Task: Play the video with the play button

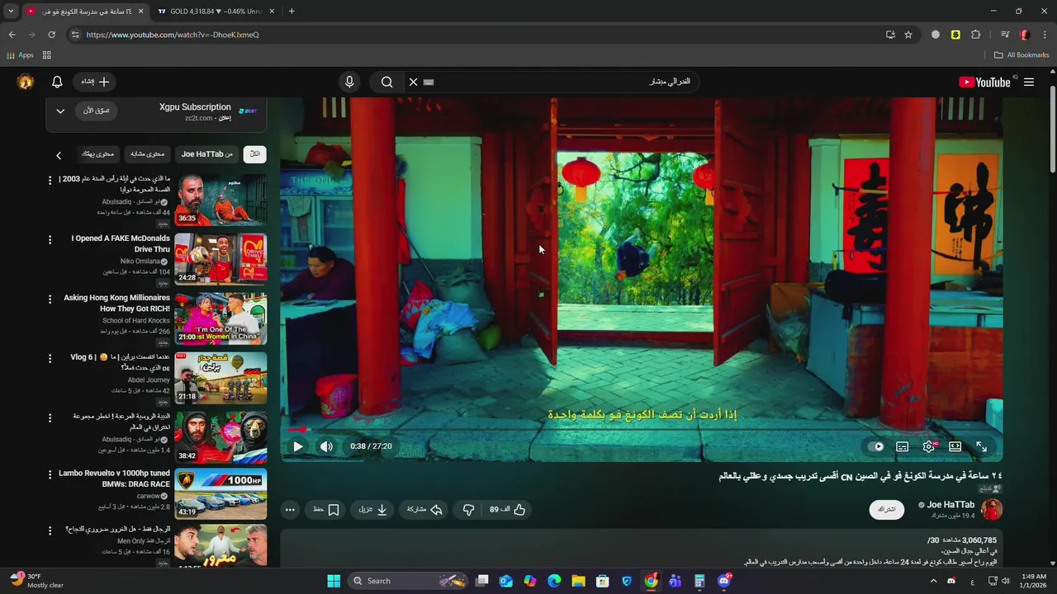Action: point(298,446)
